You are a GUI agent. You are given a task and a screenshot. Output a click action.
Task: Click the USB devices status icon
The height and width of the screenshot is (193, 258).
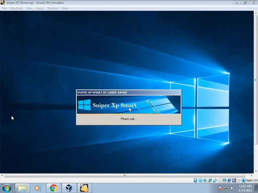click(x=215, y=180)
